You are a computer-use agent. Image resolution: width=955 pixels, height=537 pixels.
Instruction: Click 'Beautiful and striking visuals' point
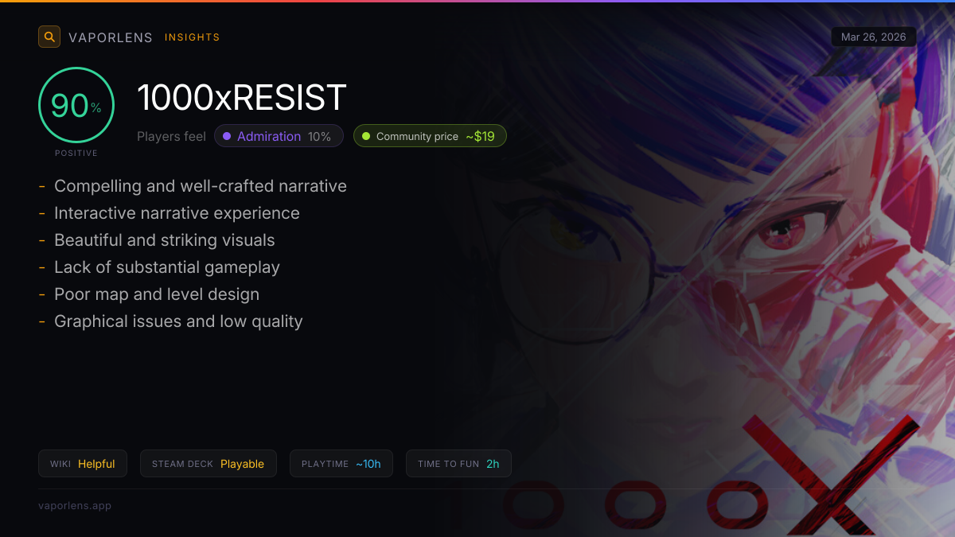(x=165, y=240)
